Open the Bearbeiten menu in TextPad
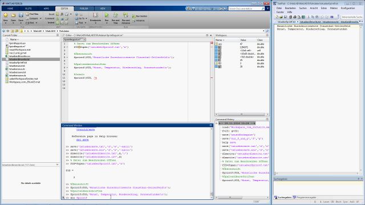The height and width of the screenshot is (205, 365). click(x=290, y=8)
